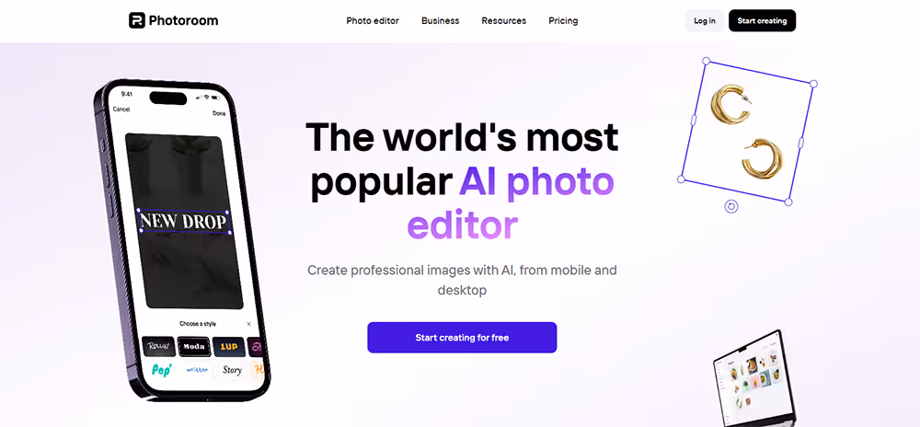Screen dimensions: 920x427
Task: Click the Photoroom logo icon
Action: [x=137, y=20]
